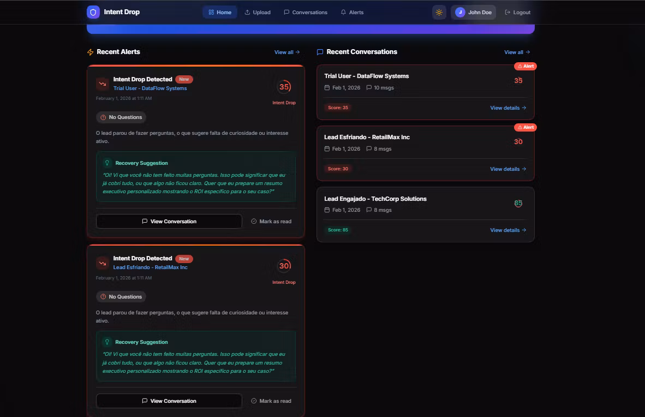View details of Lead Engajado - TechCorp conversation
The height and width of the screenshot is (417, 645).
coord(508,230)
